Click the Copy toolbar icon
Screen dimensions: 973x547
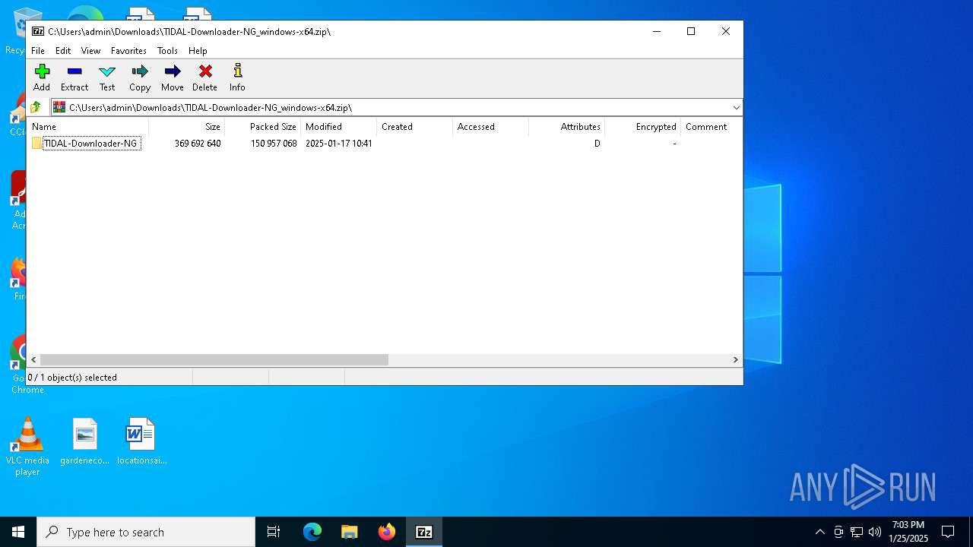click(140, 72)
